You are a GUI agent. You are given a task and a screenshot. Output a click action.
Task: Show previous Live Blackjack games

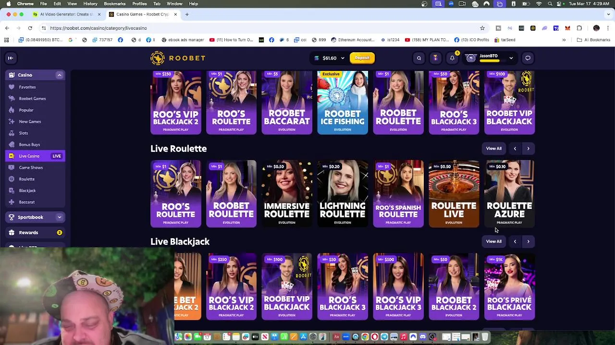tap(515, 241)
